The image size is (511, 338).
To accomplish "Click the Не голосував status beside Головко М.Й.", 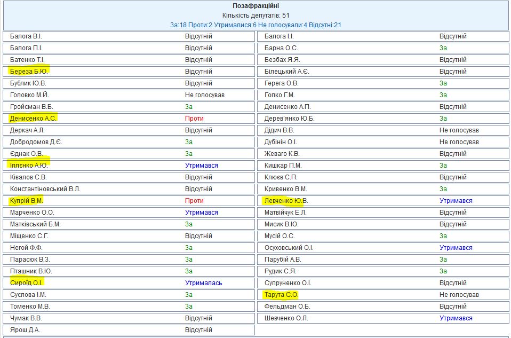I will click(205, 95).
